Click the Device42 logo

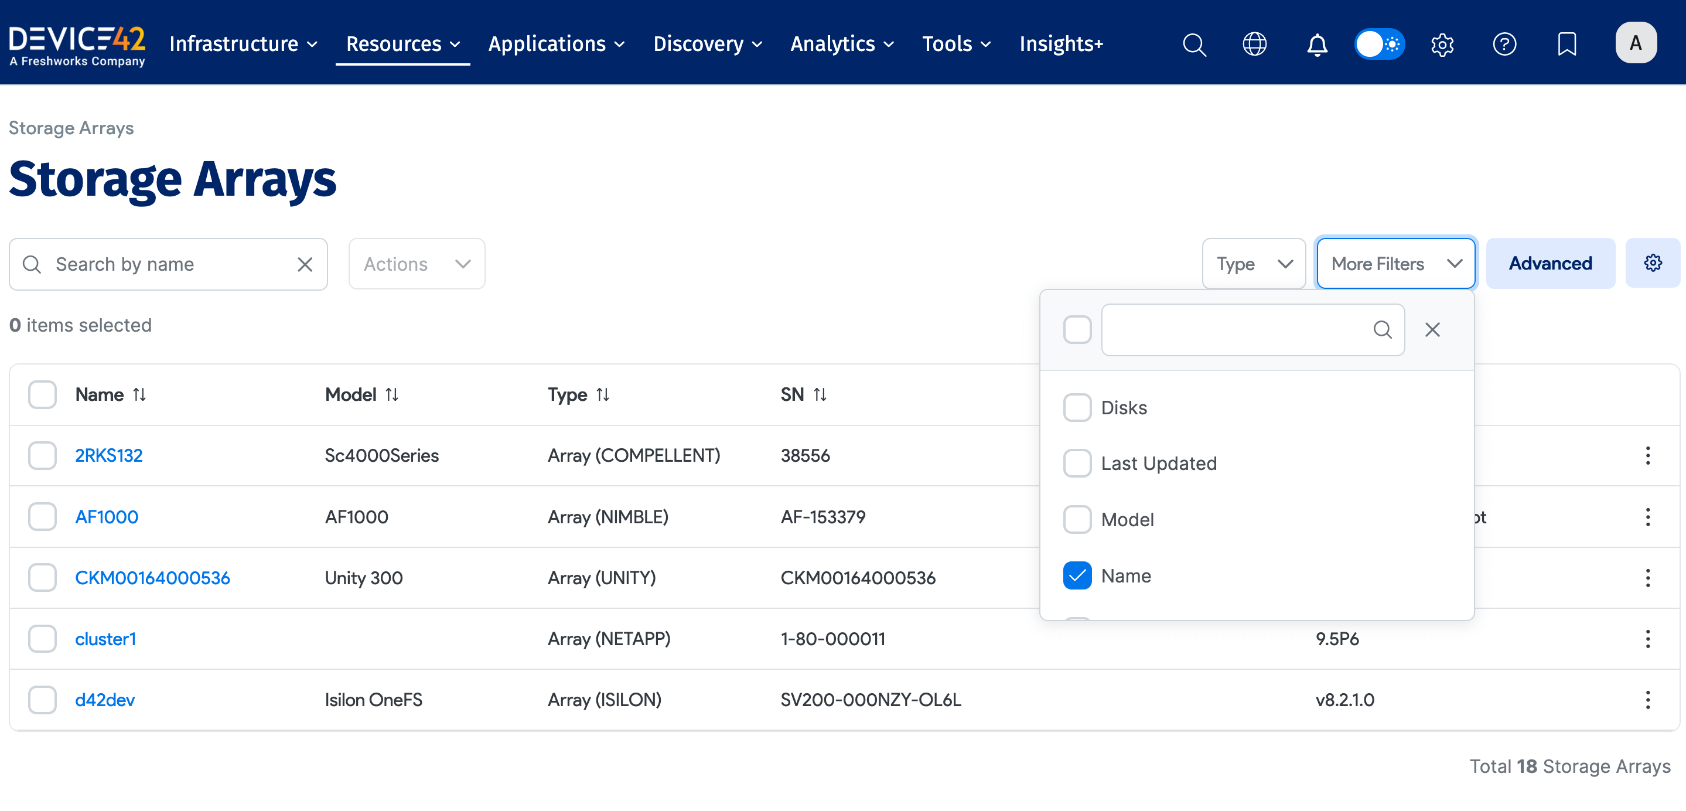(77, 44)
